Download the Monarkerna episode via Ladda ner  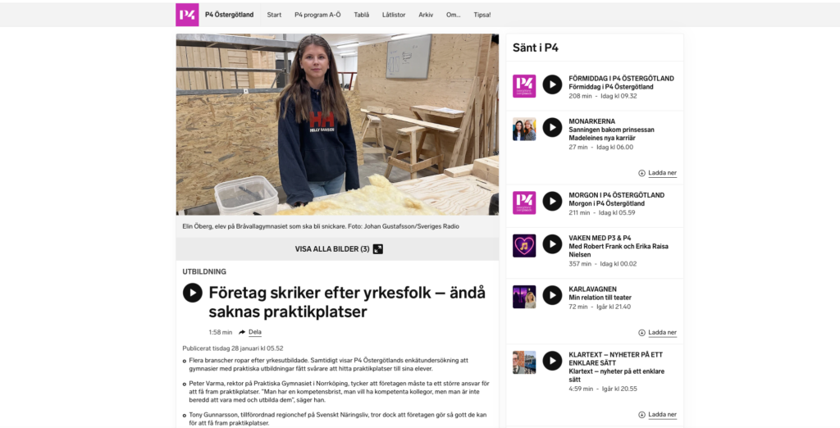coord(657,173)
